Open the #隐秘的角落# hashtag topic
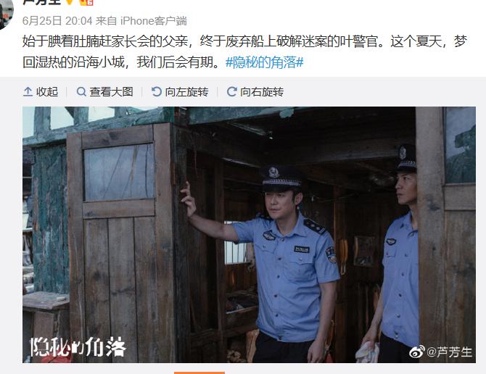This screenshot has width=486, height=374. (x=264, y=62)
